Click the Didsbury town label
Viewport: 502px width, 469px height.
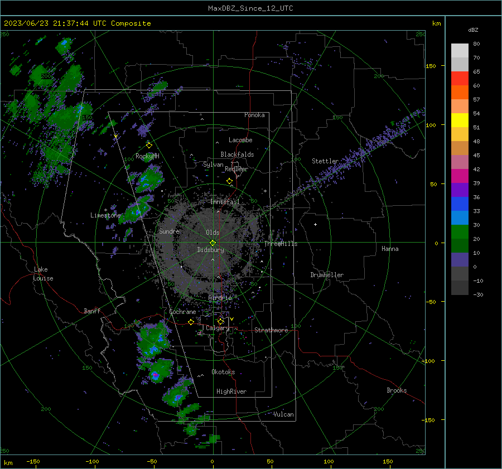(210, 250)
